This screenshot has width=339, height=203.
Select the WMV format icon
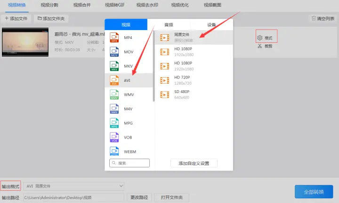114,94
